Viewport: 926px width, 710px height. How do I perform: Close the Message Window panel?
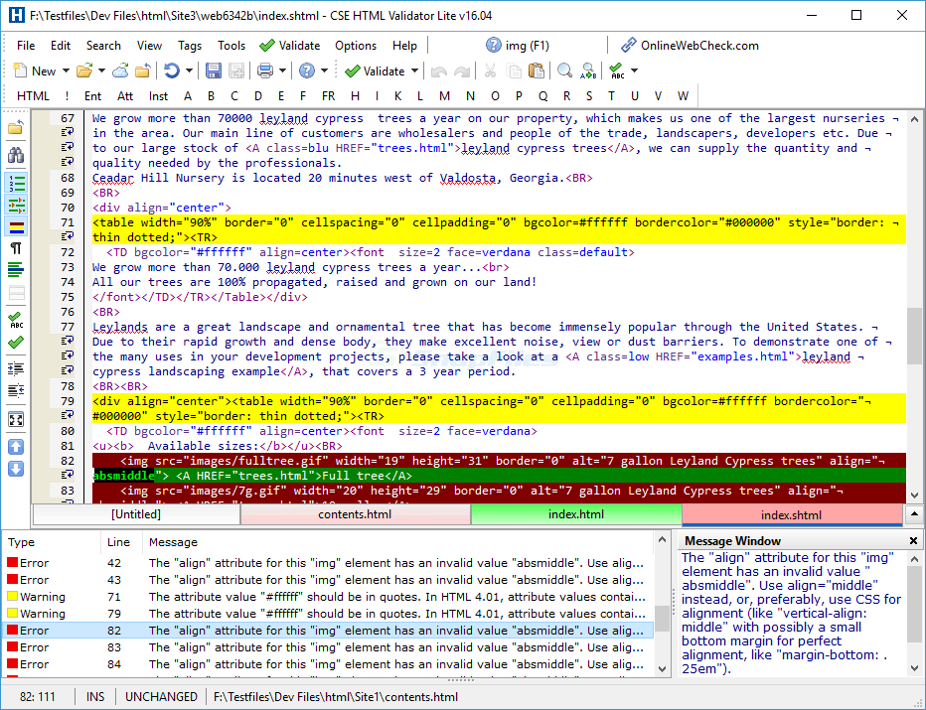[x=912, y=540]
